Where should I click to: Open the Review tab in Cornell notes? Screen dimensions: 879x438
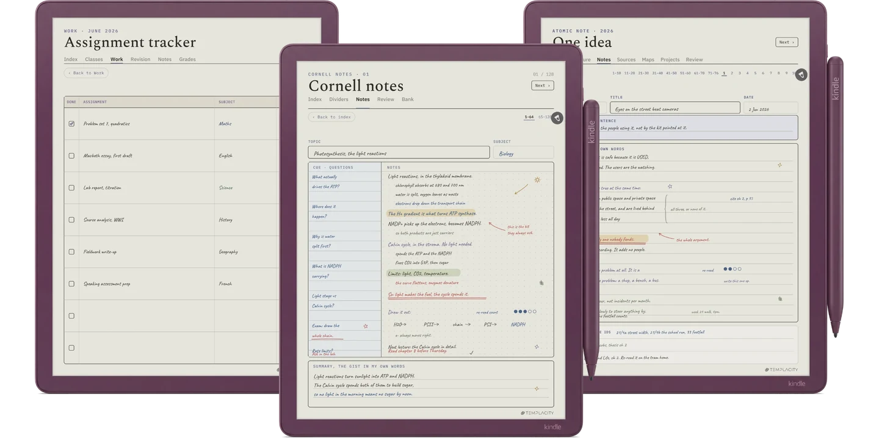click(x=386, y=99)
